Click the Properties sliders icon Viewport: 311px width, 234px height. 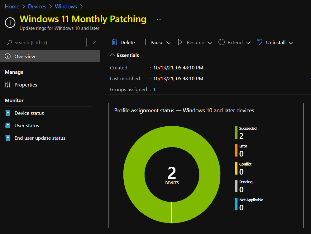[7, 85]
